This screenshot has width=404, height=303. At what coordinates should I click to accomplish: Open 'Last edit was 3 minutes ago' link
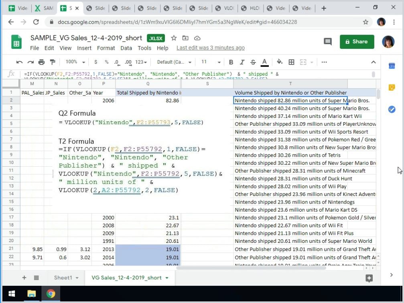[210, 48]
